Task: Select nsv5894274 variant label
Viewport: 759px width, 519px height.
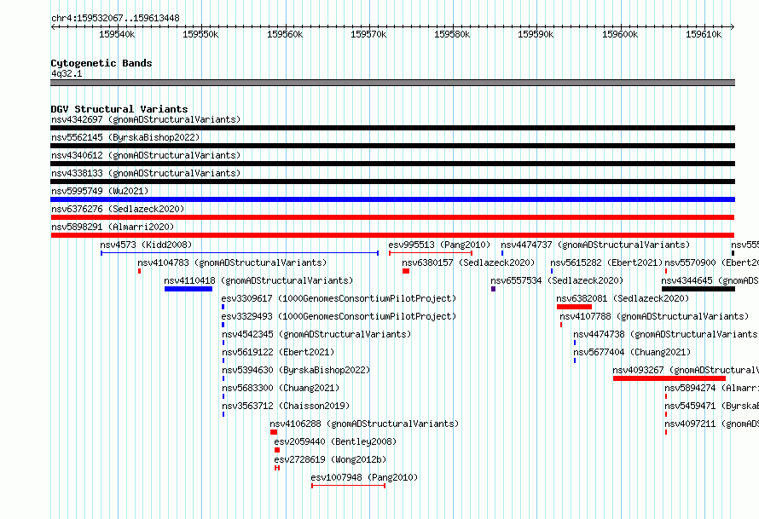Action: tap(711, 388)
